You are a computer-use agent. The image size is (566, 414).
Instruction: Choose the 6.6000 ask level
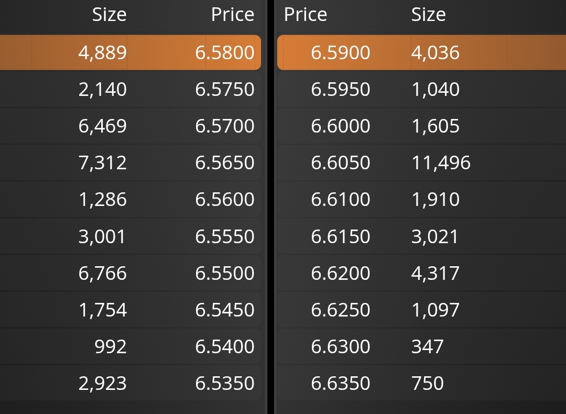(421, 126)
